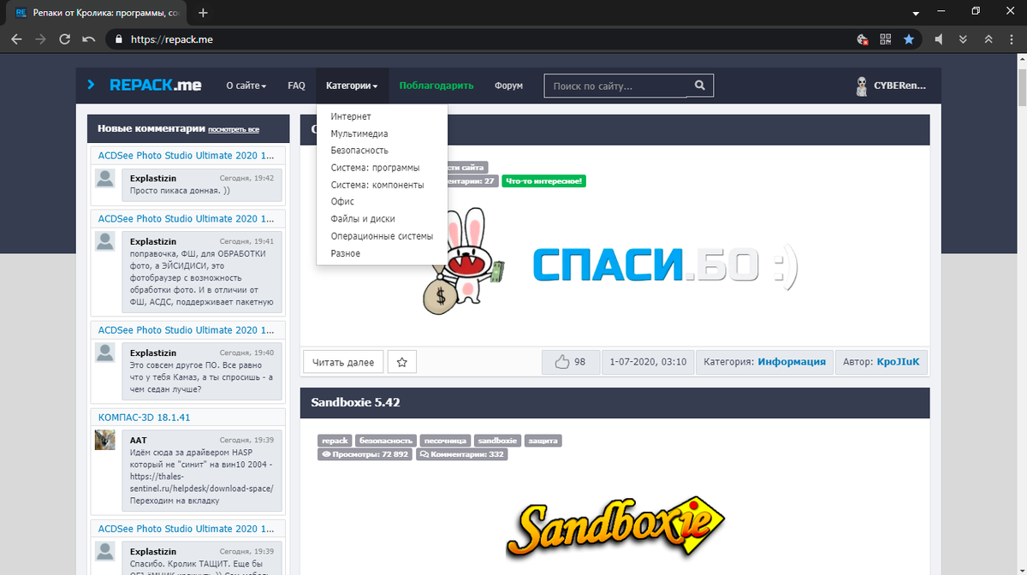Open site search by clicking the magnifier icon

pos(699,85)
